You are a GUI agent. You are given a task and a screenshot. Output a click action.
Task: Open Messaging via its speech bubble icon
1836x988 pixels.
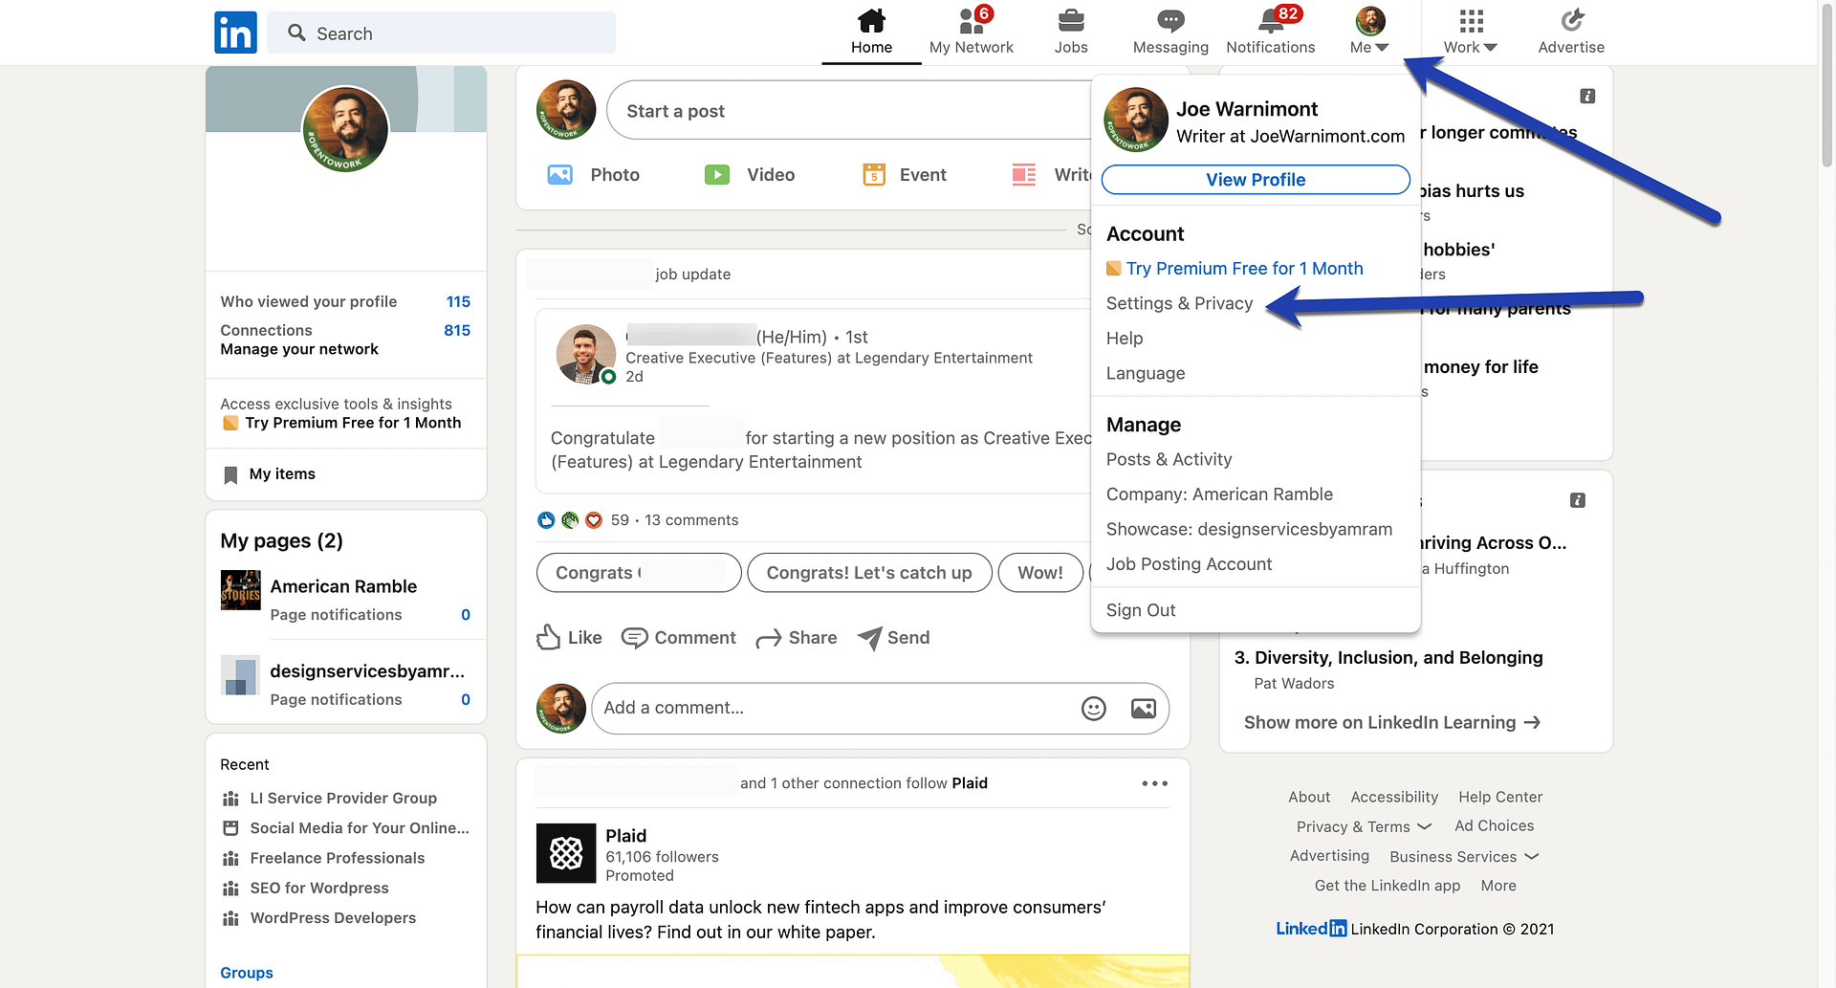click(x=1169, y=21)
